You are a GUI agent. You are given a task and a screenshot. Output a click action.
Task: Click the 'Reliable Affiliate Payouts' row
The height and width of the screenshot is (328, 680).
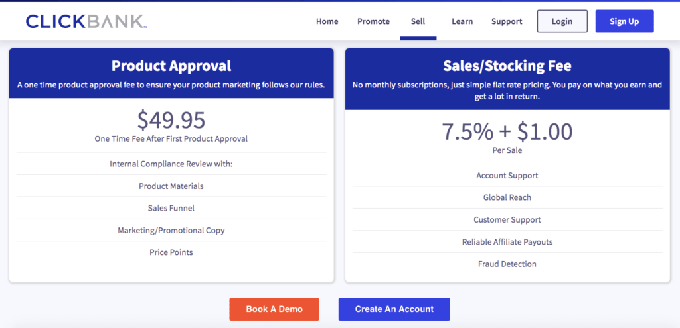[507, 241]
